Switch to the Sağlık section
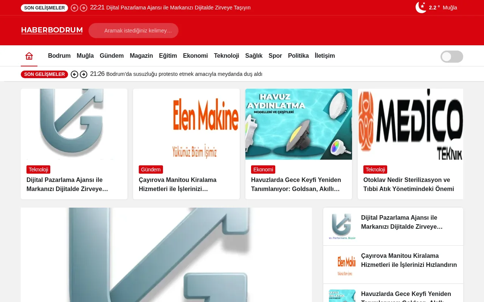Screen dimensions: 484x302 [253, 55]
